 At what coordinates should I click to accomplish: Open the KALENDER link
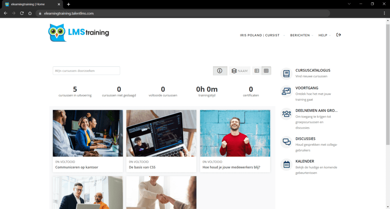305,161
